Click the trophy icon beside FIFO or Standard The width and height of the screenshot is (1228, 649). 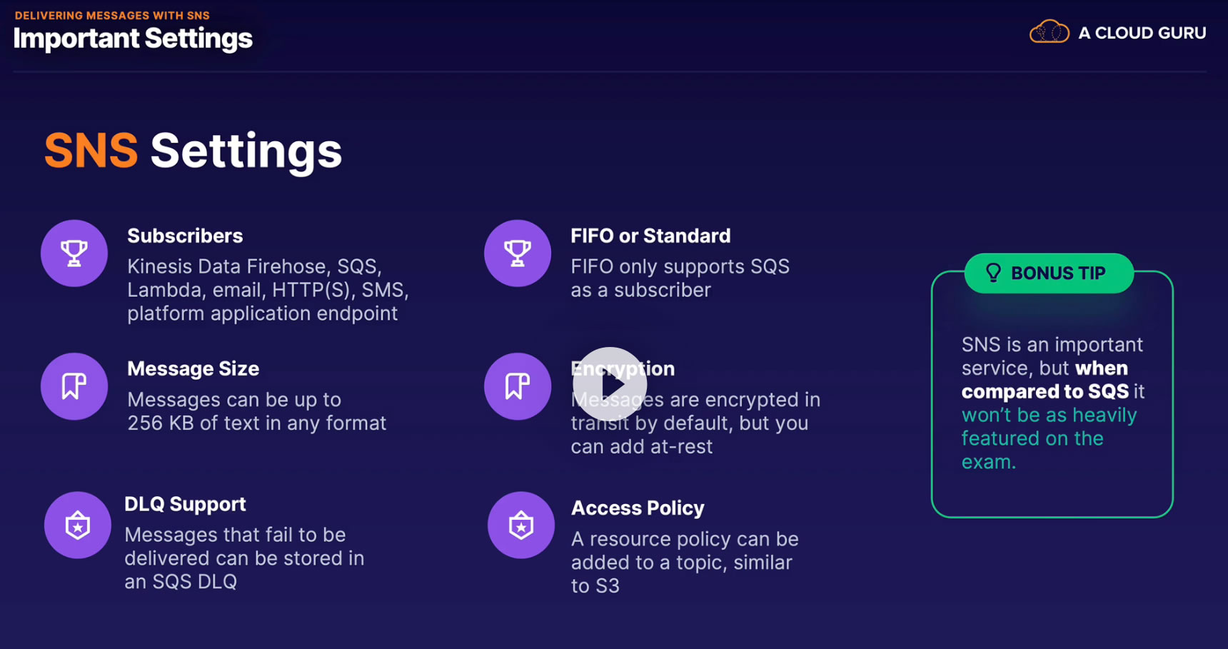[x=518, y=253]
